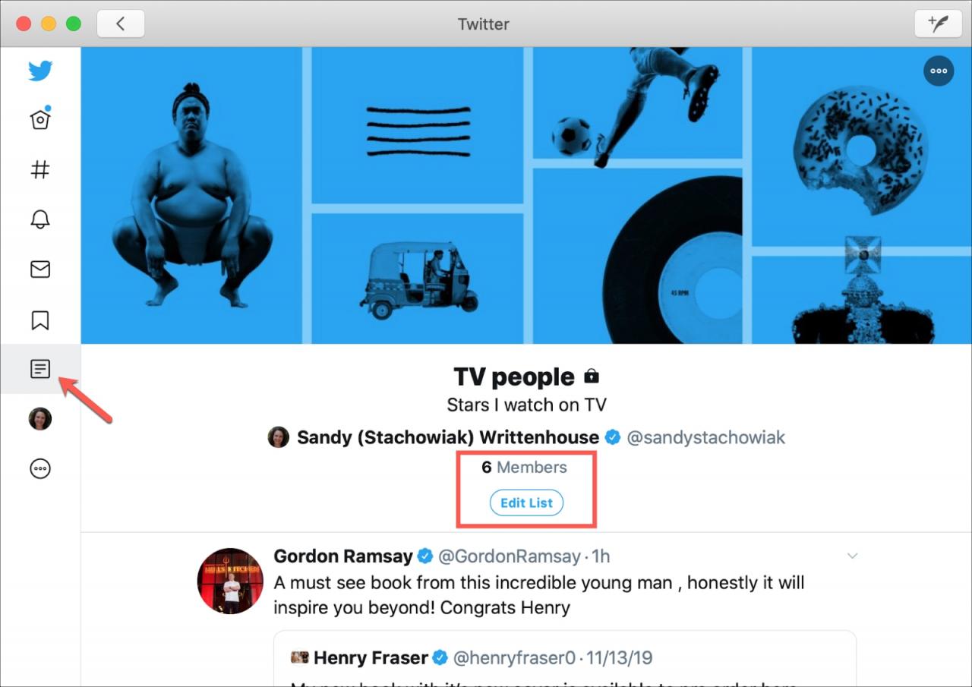Click the Twitter bird logo
Screen dimensions: 972x687
[x=40, y=71]
